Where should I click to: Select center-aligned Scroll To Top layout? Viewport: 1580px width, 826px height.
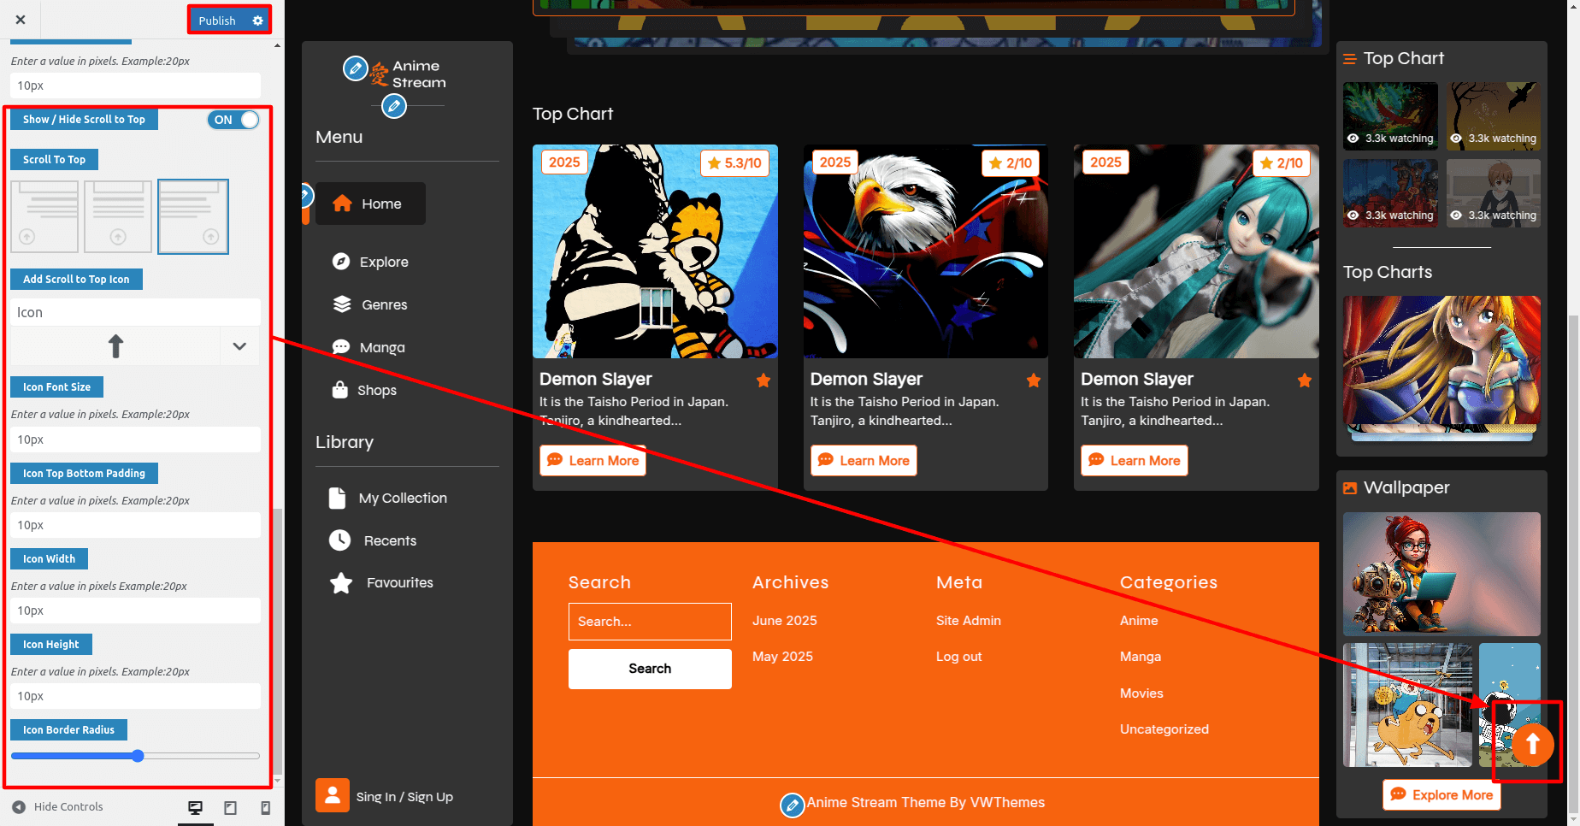pyautogui.click(x=118, y=216)
